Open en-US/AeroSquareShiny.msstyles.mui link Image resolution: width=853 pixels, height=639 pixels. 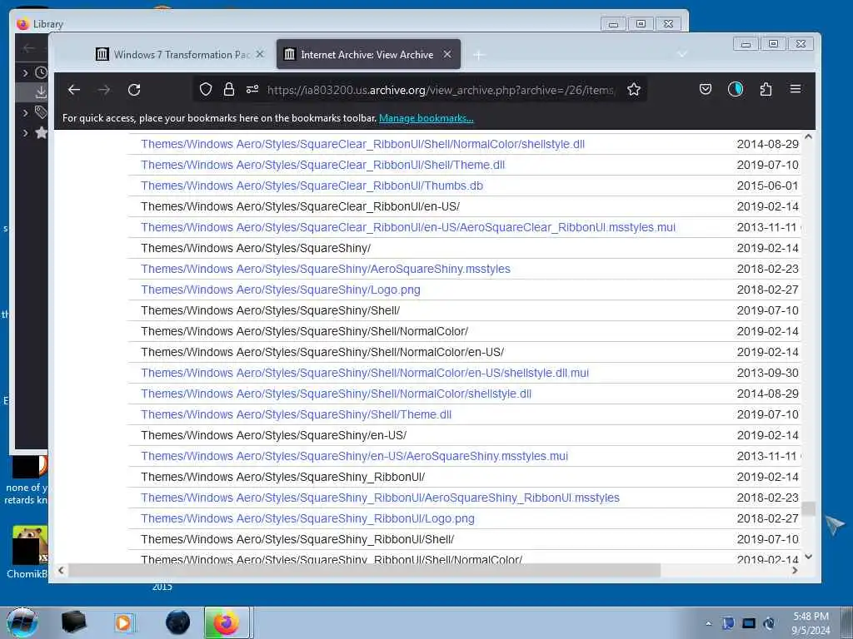pyautogui.click(x=354, y=456)
